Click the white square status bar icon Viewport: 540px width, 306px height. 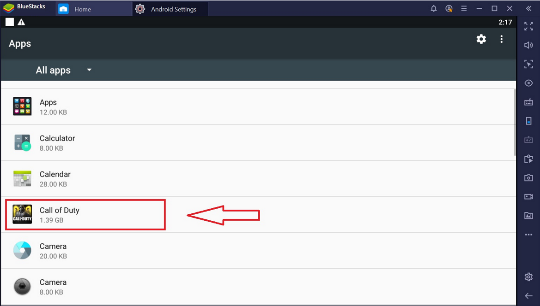(10, 22)
